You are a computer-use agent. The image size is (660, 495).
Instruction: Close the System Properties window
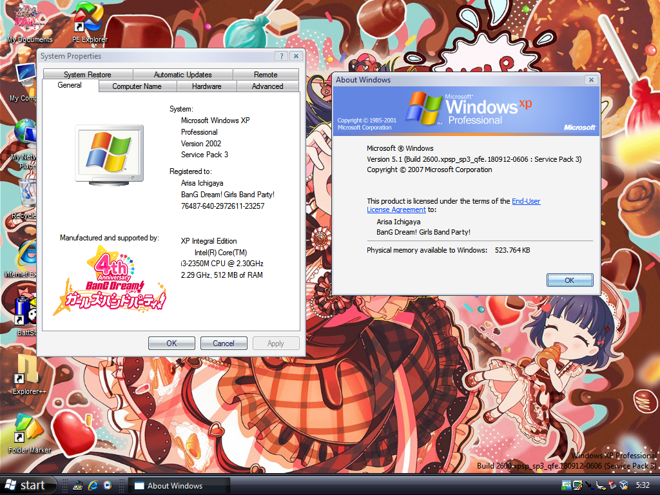[296, 56]
